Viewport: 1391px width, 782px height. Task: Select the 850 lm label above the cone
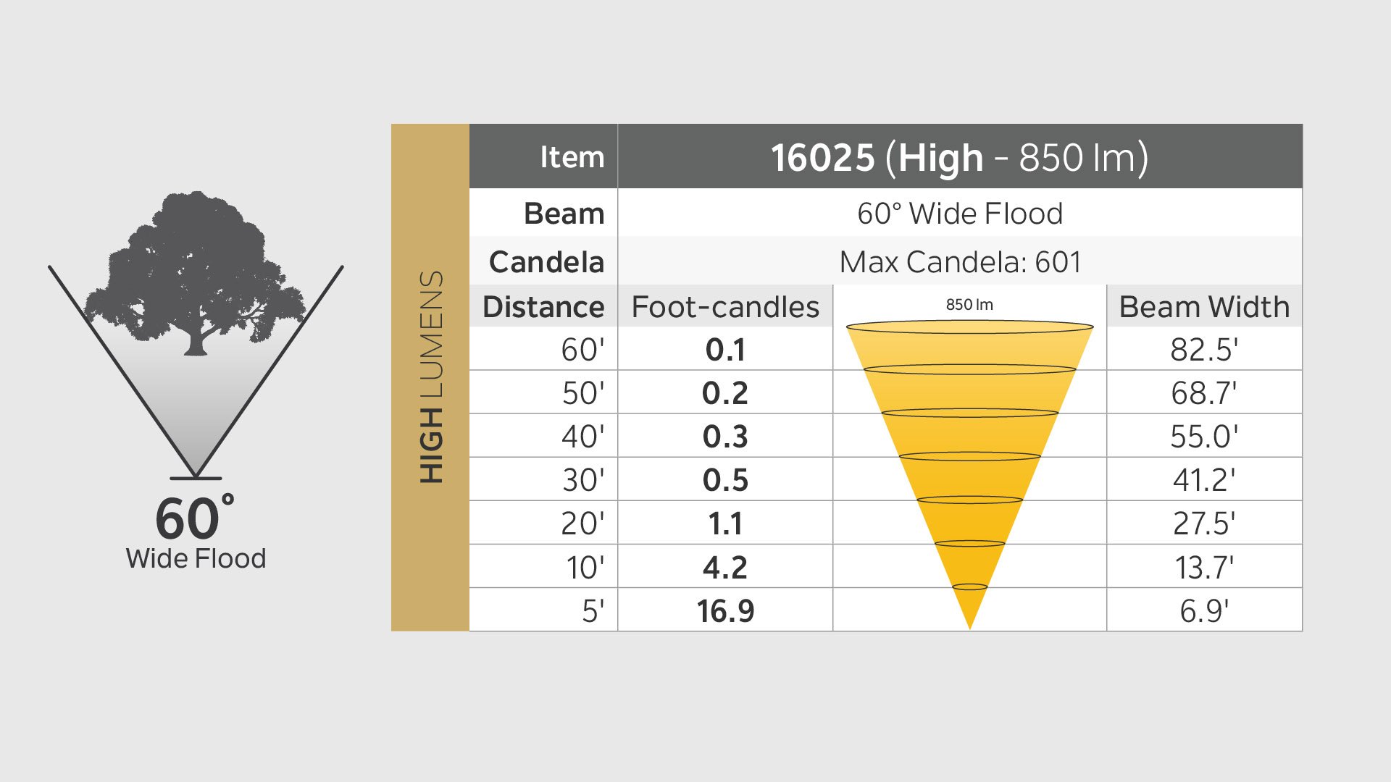(969, 305)
